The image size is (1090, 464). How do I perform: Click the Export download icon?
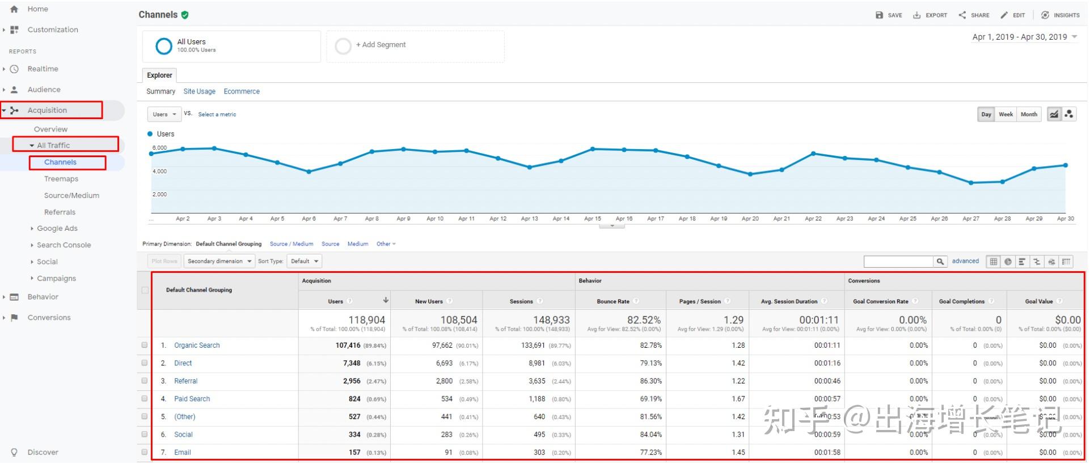(916, 15)
